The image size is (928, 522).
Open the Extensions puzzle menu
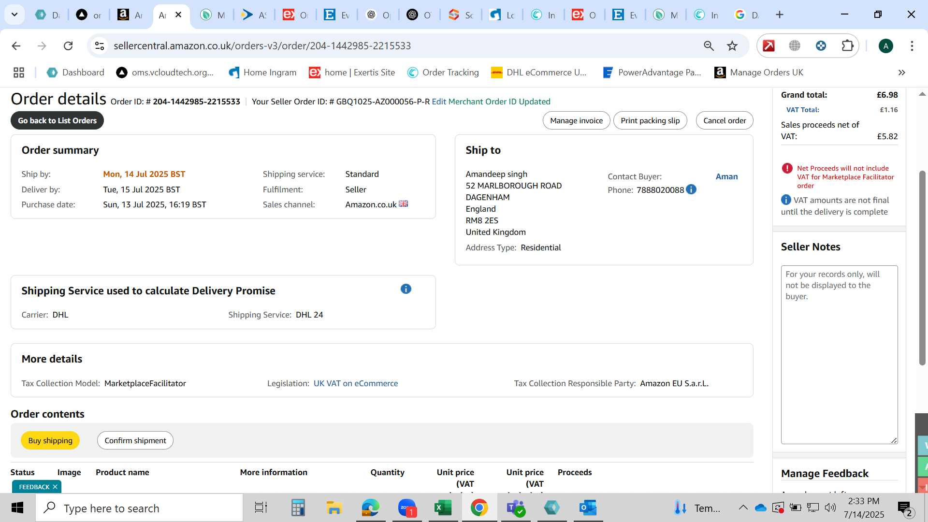pyautogui.click(x=847, y=46)
